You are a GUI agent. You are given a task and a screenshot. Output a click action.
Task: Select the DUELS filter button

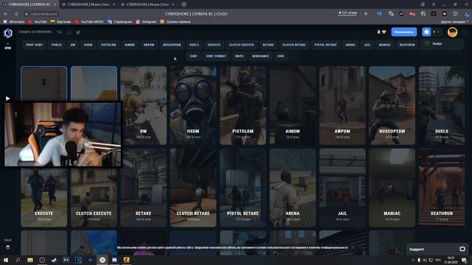(x=194, y=45)
